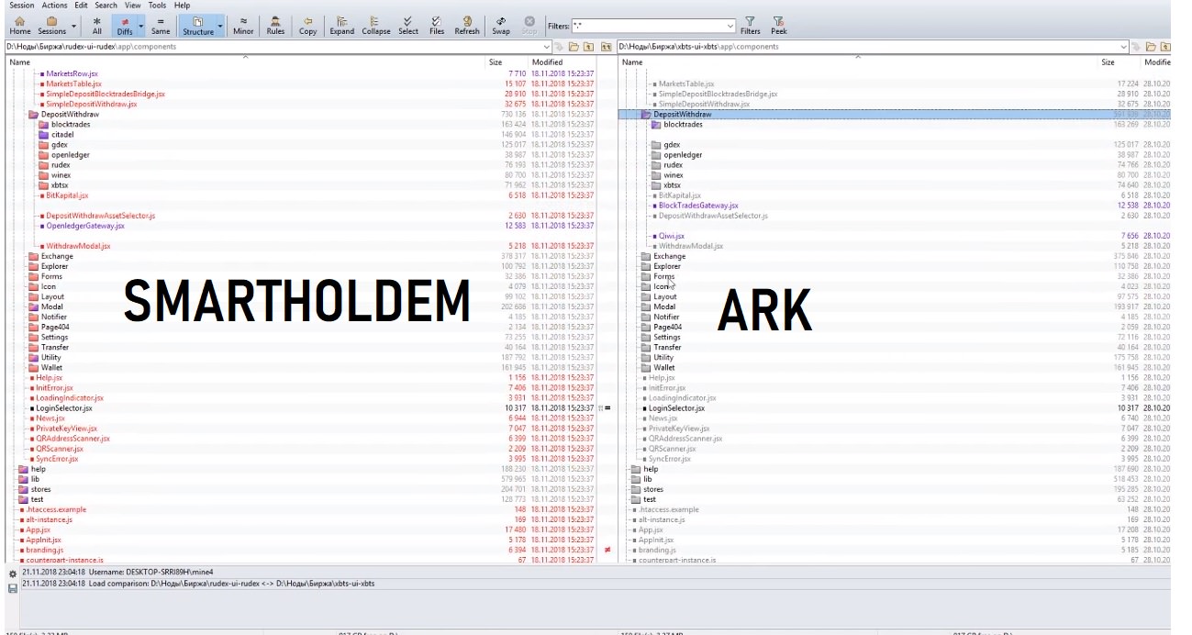Go up one folder level in the left pane
This screenshot has width=1192, height=635.
[589, 46]
